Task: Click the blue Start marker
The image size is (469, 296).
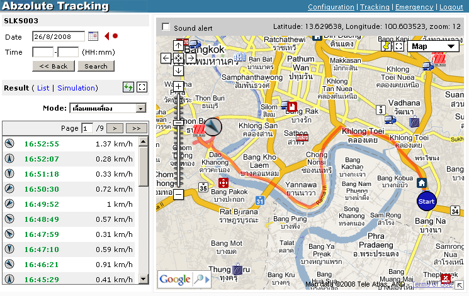Action: point(427,201)
